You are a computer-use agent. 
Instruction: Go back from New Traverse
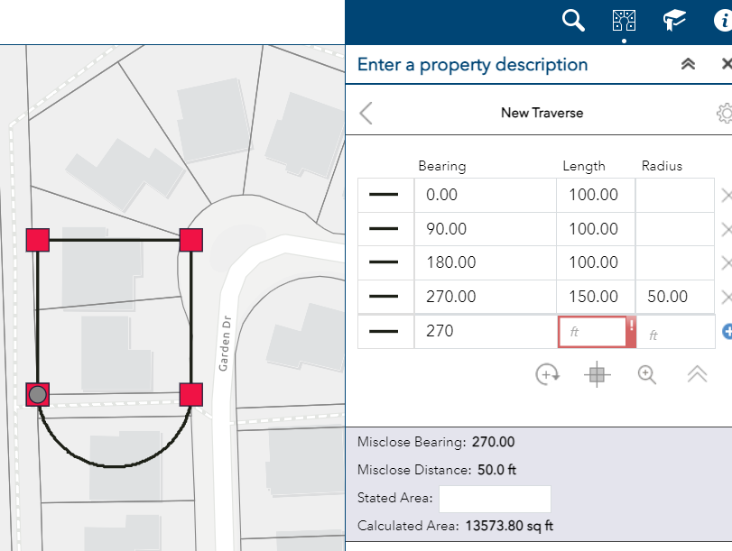(366, 113)
